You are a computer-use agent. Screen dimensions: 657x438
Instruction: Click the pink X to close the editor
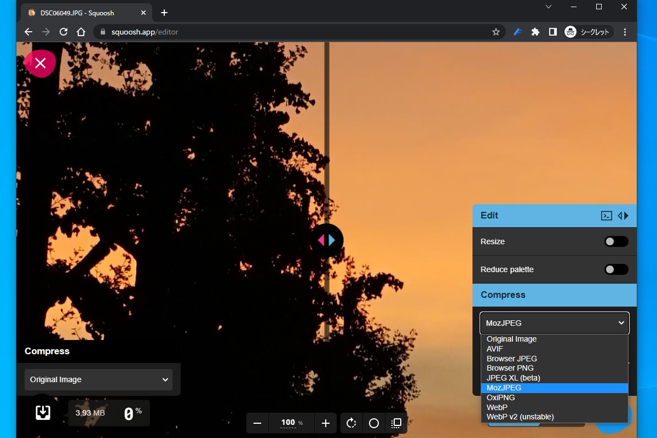(x=40, y=64)
